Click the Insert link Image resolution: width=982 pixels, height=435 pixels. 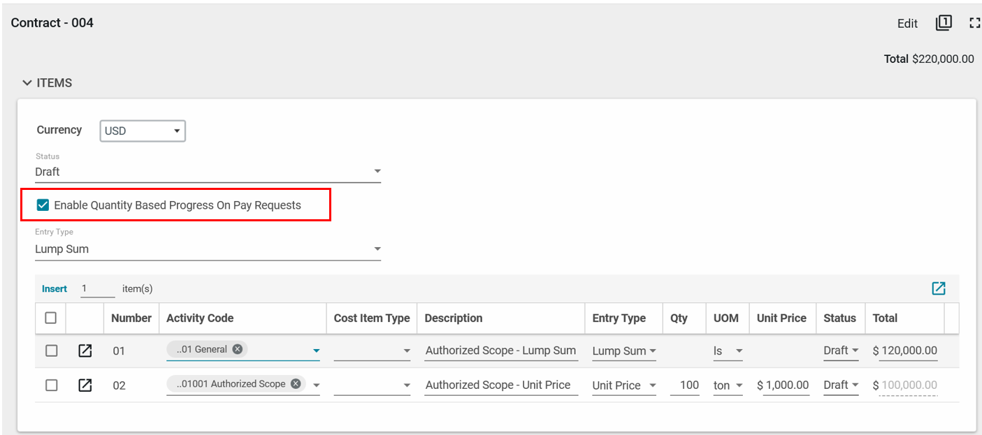(55, 288)
